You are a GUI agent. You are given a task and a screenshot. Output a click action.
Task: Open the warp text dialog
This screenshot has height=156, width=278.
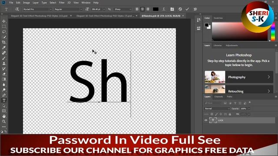[164, 9]
